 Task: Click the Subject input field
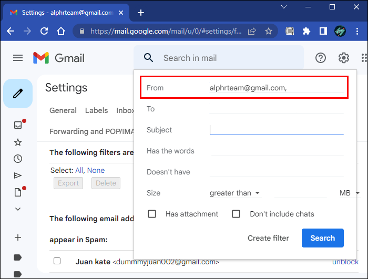click(277, 130)
